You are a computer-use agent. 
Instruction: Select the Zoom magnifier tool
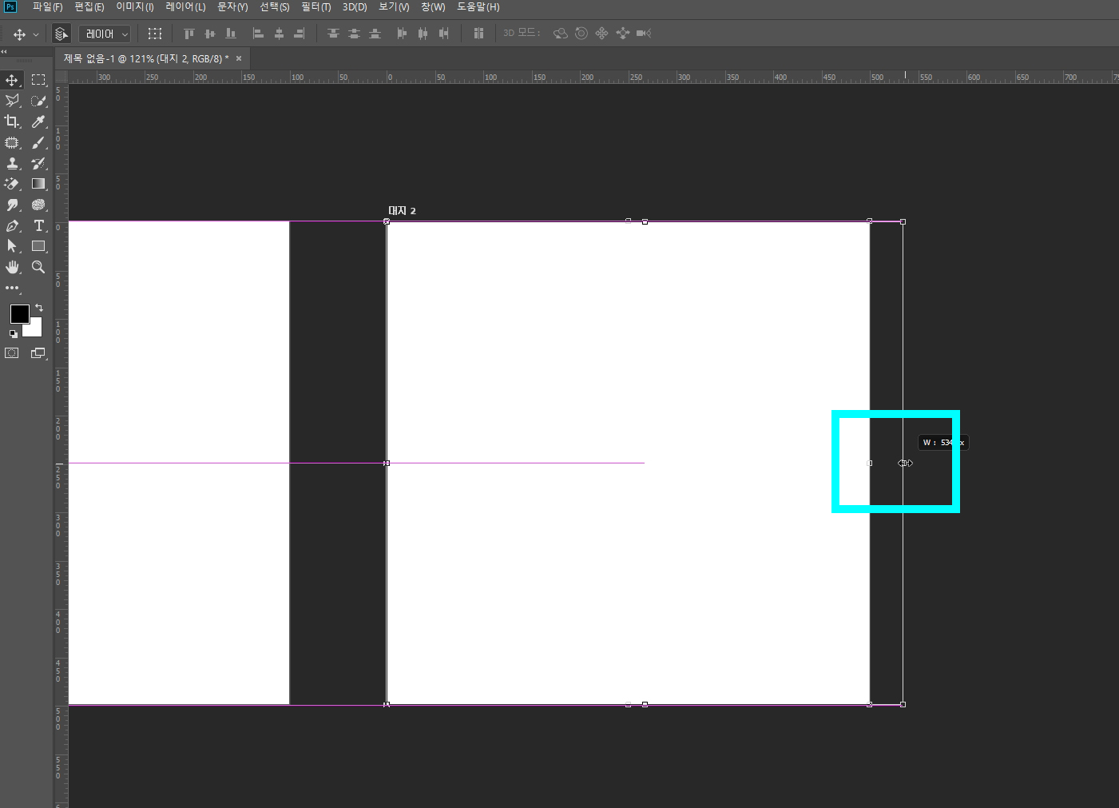click(38, 267)
